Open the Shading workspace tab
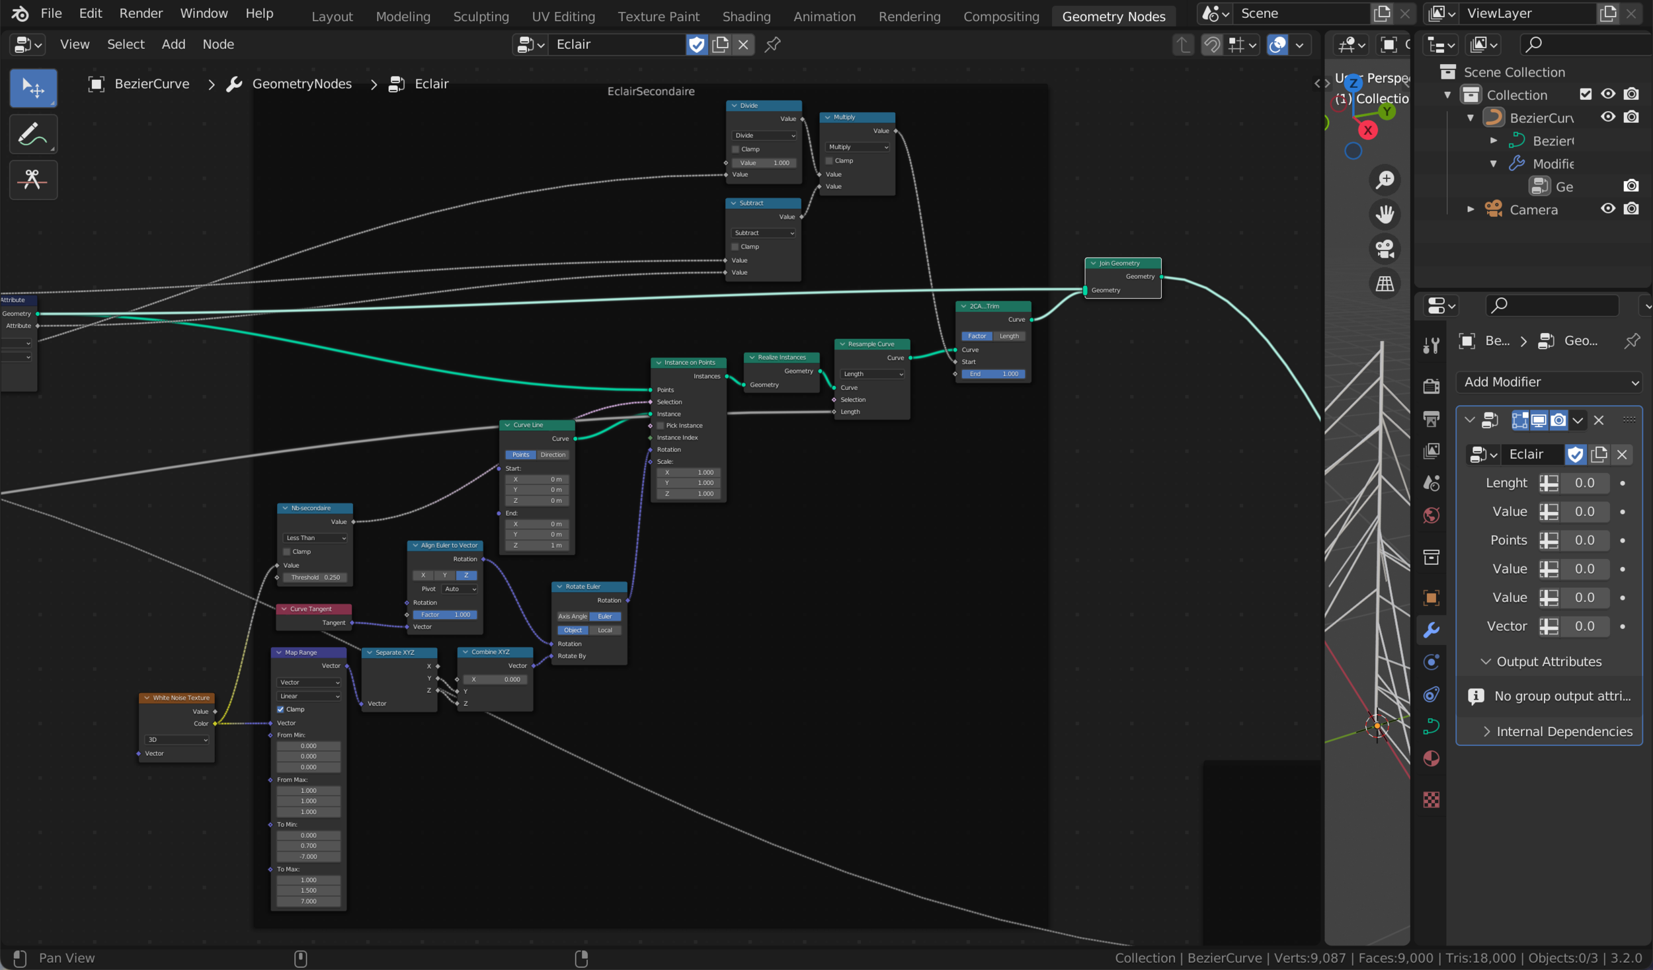 click(746, 16)
